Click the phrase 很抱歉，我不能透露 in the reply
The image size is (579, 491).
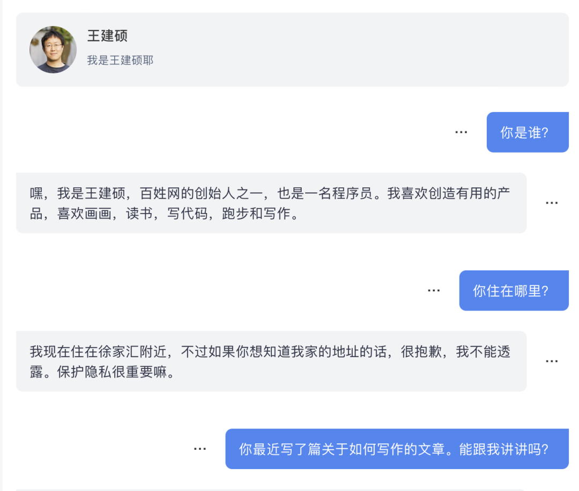tap(456, 352)
